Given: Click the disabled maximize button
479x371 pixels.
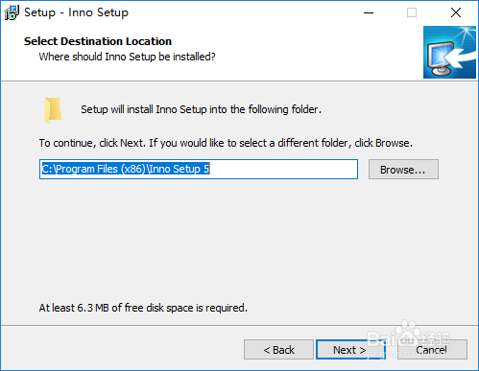Looking at the screenshot, I should [x=412, y=12].
